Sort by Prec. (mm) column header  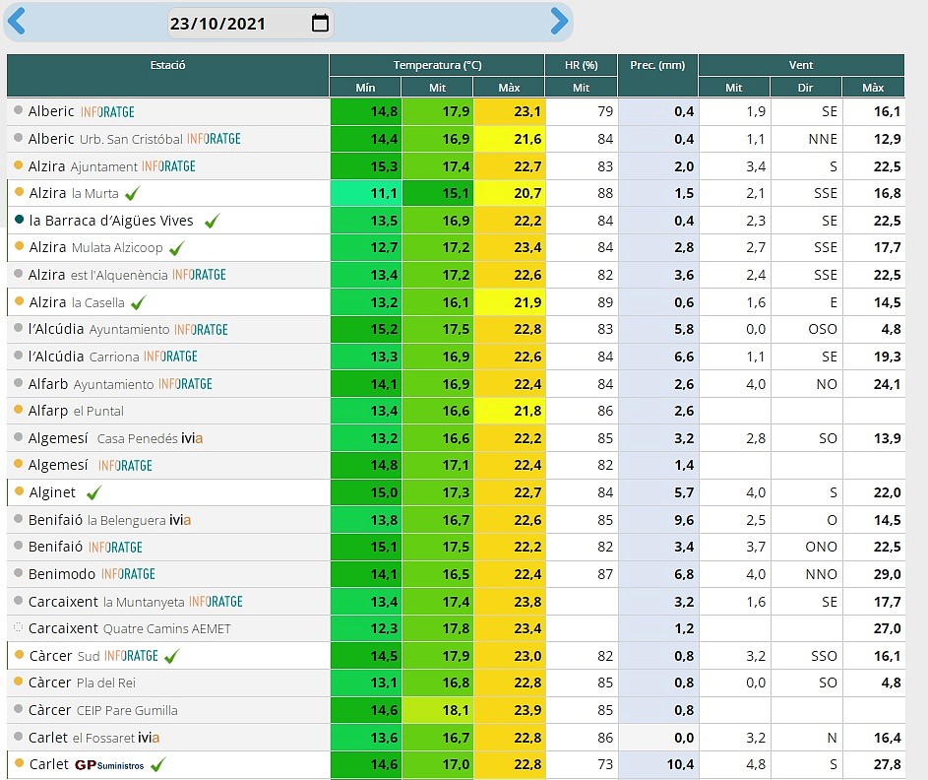[657, 75]
